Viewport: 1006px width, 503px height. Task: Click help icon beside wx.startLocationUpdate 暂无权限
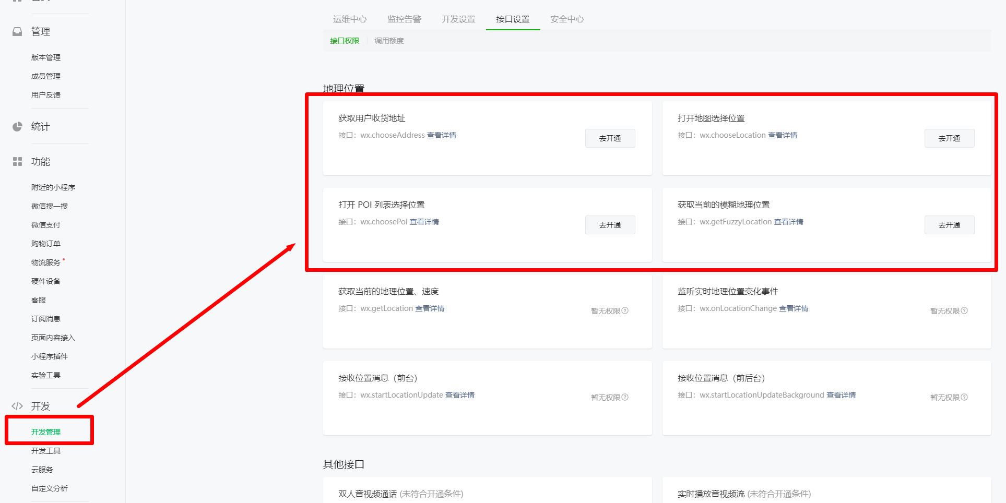point(625,398)
